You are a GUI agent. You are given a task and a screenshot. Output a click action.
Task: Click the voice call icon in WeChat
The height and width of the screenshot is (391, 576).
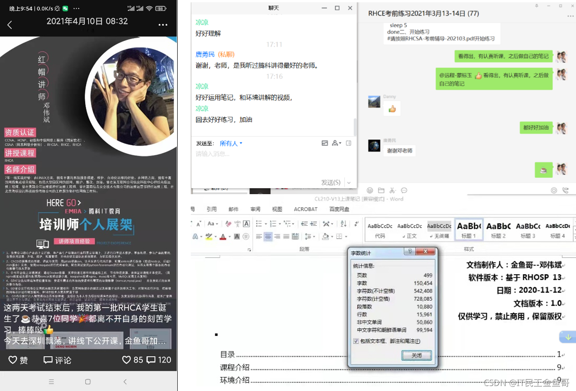click(565, 191)
